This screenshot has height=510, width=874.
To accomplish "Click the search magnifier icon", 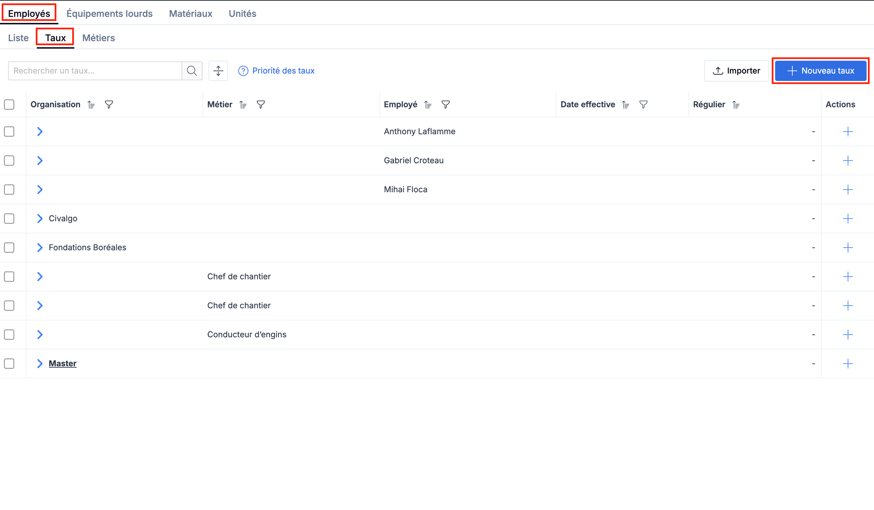I will click(192, 71).
